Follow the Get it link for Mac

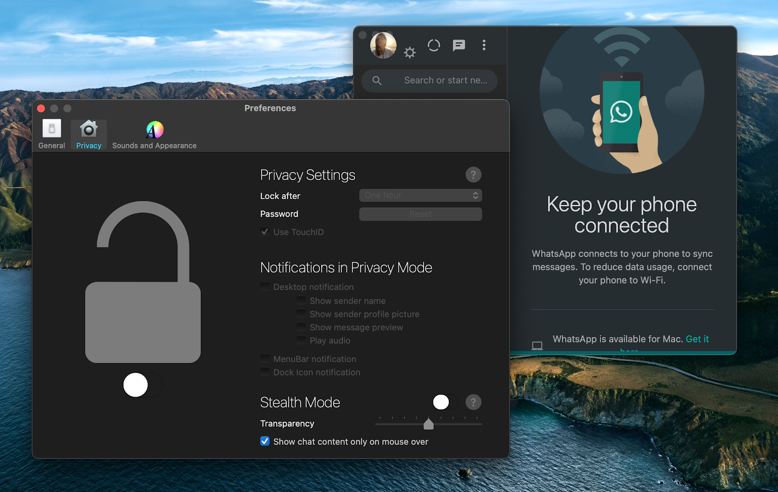697,339
